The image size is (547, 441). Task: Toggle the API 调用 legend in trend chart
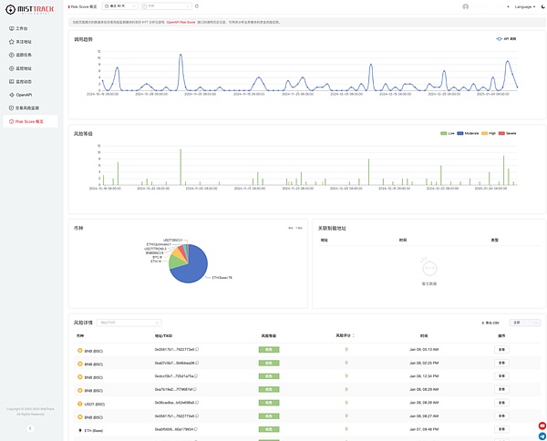(x=506, y=39)
